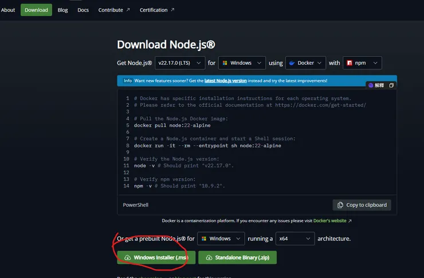Click the purple explain extension icon
Image resolution: width=424 pixels, height=278 pixels.
371,85
